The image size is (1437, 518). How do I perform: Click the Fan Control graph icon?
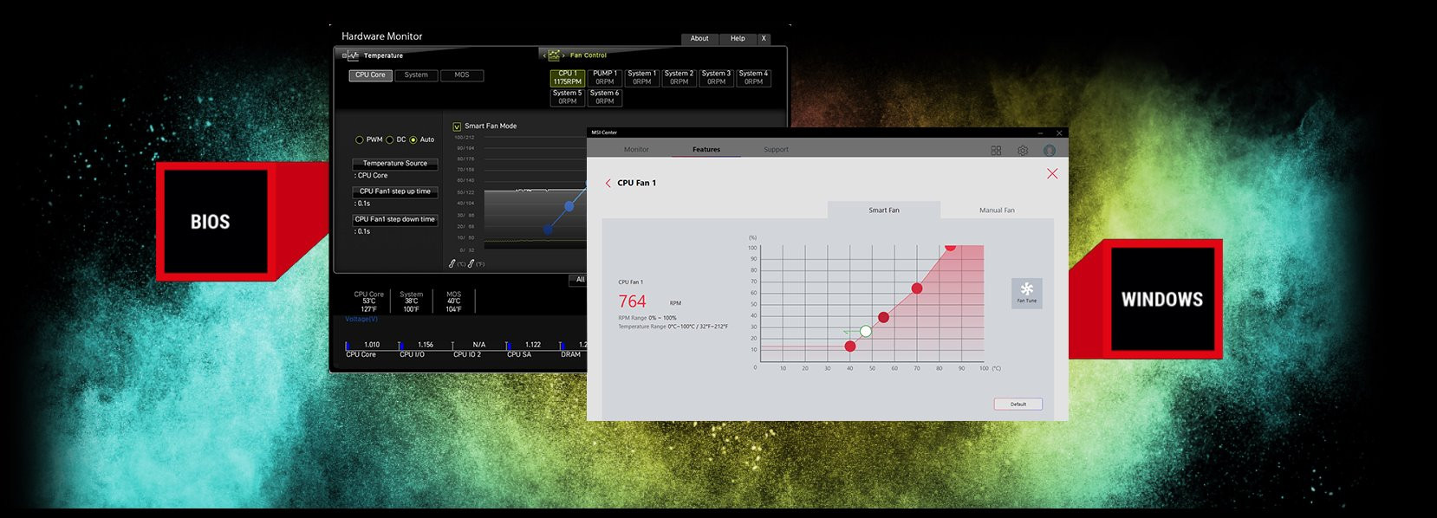coord(554,55)
